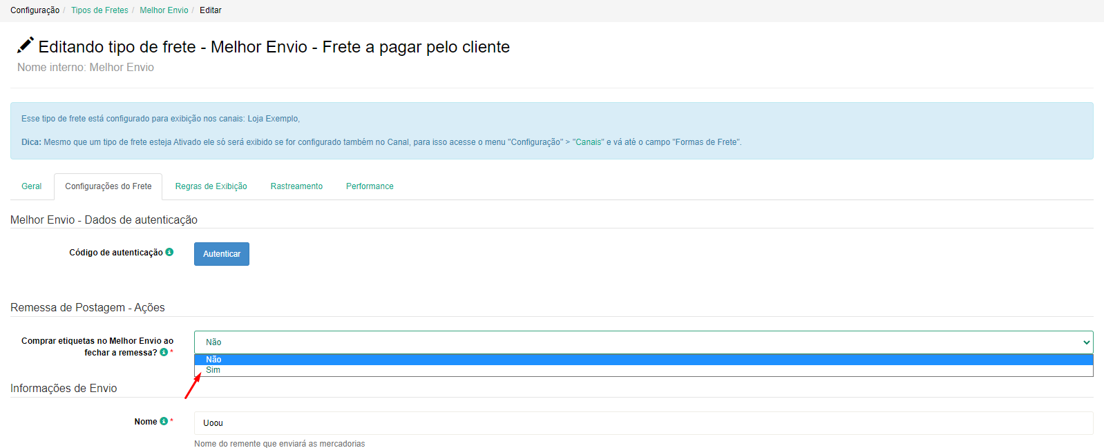The image size is (1104, 448).
Task: Click the Configuração breadcrumb item
Action: point(35,10)
